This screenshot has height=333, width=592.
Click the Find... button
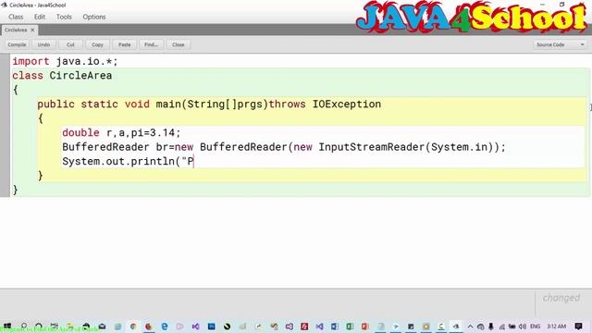[151, 44]
